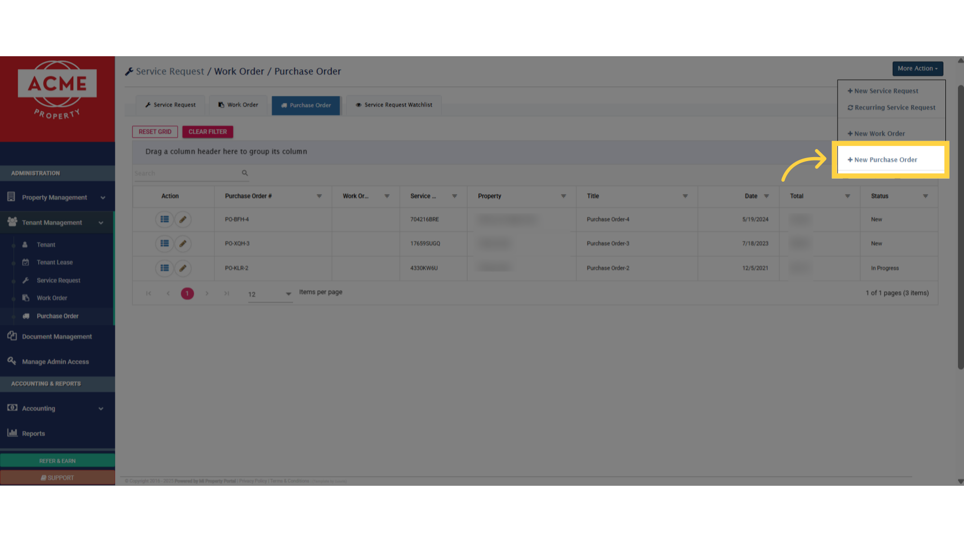964x542 pixels.
Task: Open the More Action dropdown
Action: 917,68
